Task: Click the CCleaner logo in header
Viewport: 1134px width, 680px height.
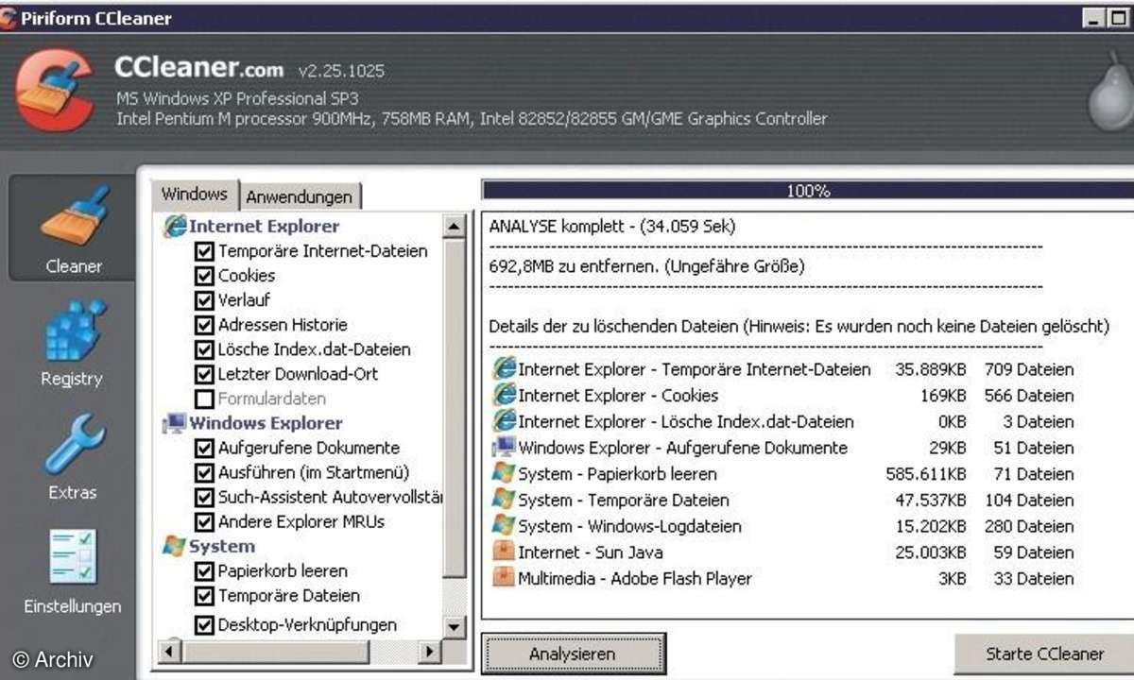Action: (x=55, y=91)
